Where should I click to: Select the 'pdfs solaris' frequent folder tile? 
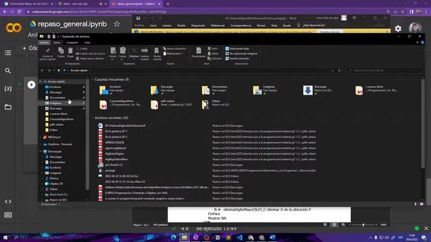[x=172, y=105]
